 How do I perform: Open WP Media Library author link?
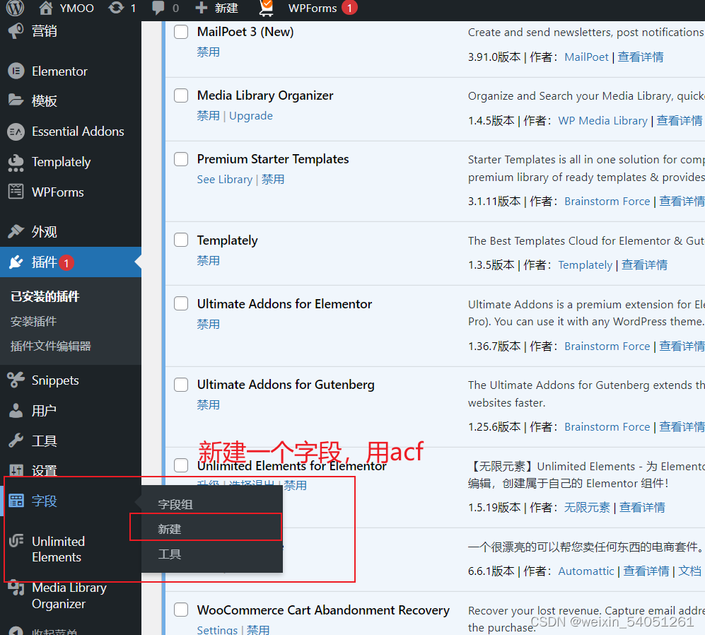pyautogui.click(x=602, y=120)
